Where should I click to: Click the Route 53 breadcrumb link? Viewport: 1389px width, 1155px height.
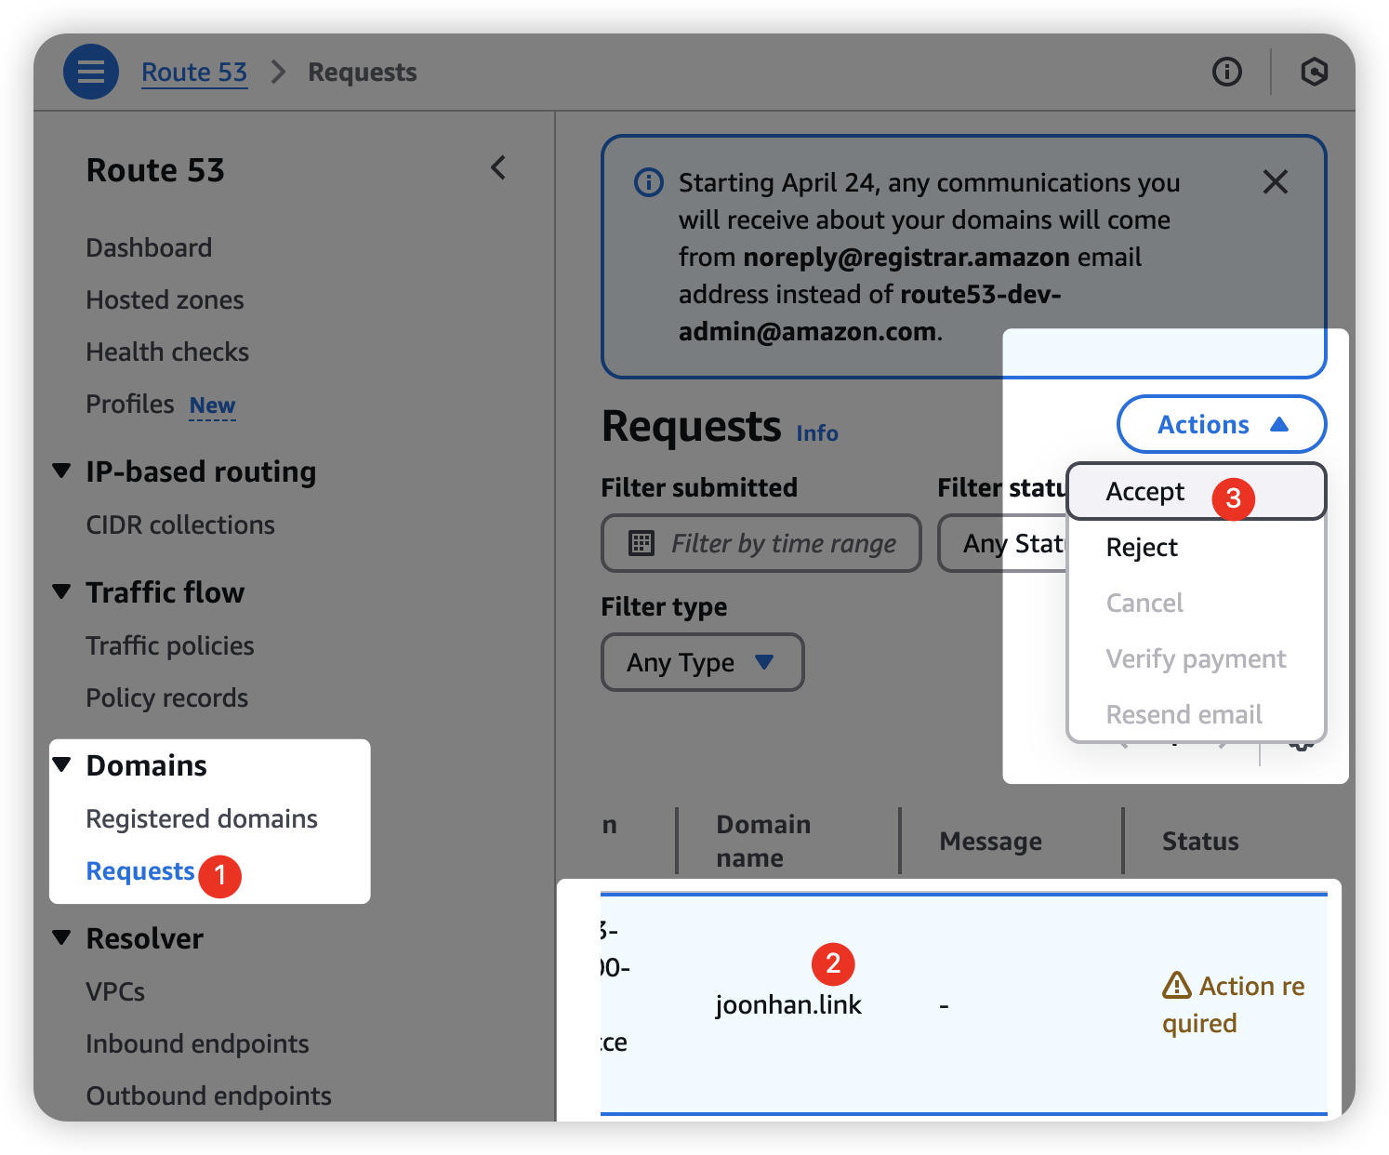click(194, 72)
